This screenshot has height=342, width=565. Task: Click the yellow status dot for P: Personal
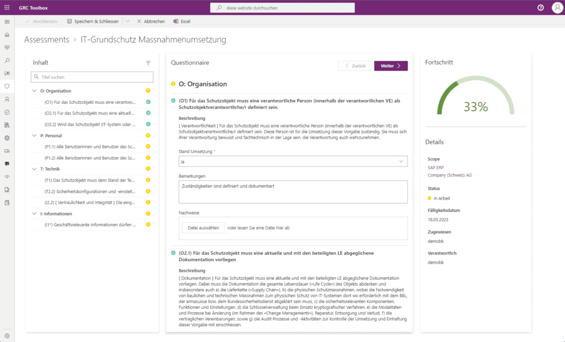pos(148,136)
